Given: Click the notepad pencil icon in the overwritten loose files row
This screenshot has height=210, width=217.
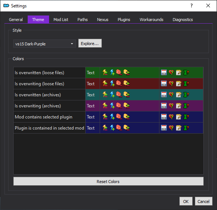Looking at the screenshot, I should [179, 72].
